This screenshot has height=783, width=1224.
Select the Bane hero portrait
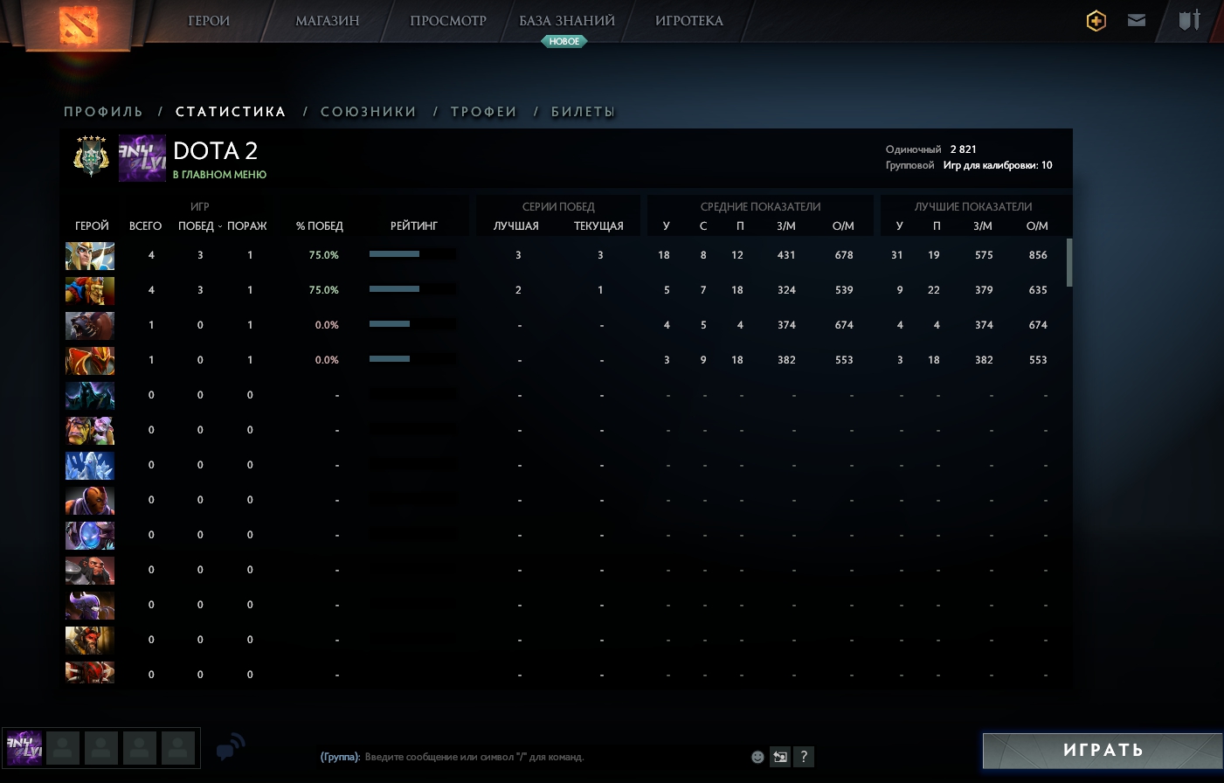pyautogui.click(x=90, y=606)
